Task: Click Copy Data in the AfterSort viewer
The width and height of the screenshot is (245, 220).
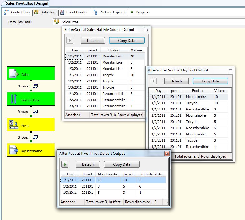Action: (x=210, y=81)
